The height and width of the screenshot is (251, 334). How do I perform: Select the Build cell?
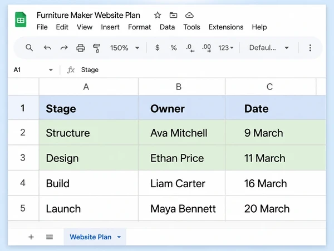tap(89, 183)
